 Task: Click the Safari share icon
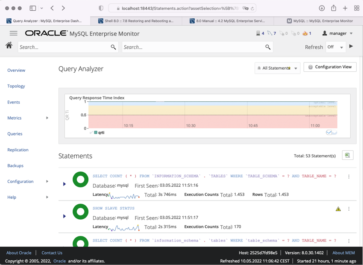pyautogui.click(x=334, y=8)
